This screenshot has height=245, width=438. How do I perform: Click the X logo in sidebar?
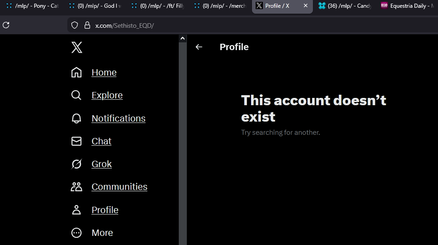click(x=76, y=47)
